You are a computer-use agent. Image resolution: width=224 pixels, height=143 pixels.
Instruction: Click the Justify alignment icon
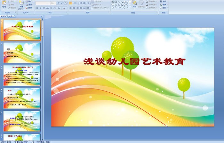[81, 8]
